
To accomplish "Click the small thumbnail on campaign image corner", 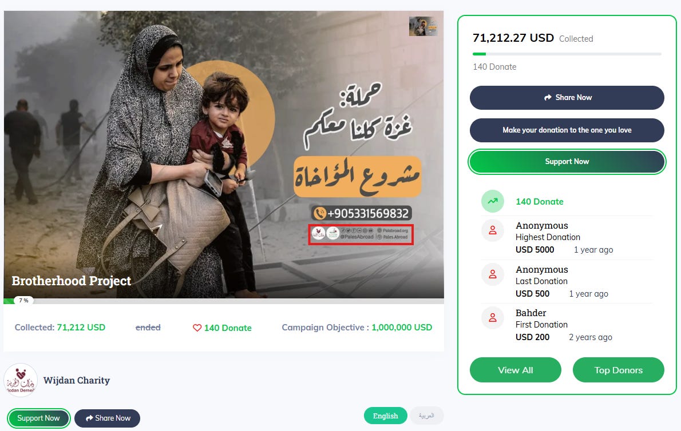I will tap(422, 26).
